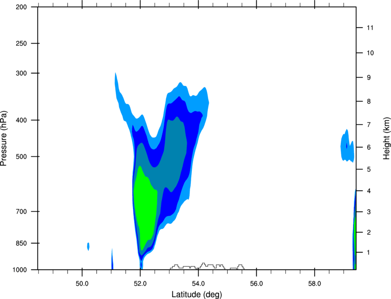391x299 pixels.
Task: Select pressure tick label 400
Action: tap(21, 120)
